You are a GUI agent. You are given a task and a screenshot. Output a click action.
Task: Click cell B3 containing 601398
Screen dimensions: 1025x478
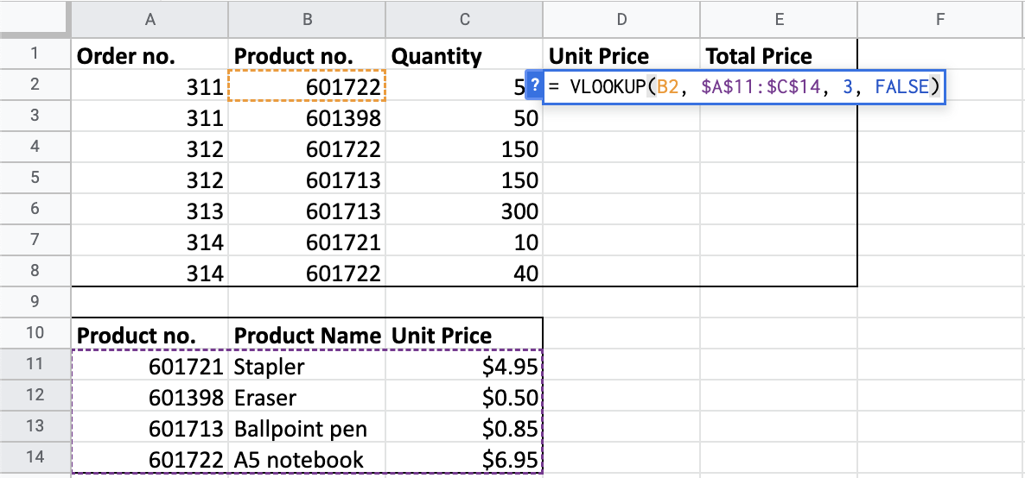click(307, 116)
